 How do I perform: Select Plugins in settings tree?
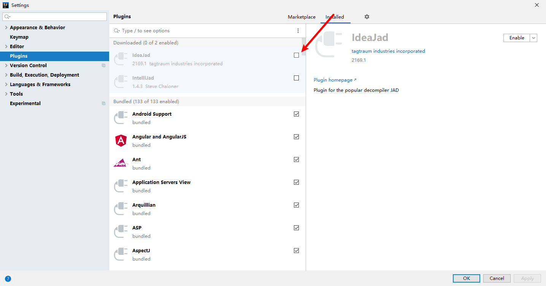54,56
